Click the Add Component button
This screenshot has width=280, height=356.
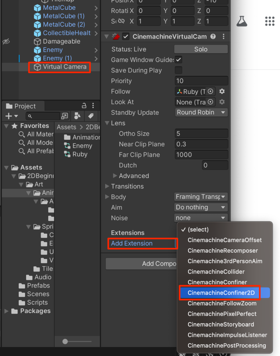pyautogui.click(x=141, y=264)
